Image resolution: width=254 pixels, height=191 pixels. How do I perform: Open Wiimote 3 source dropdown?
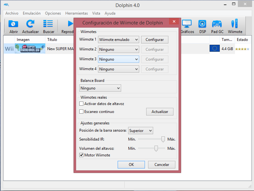(x=118, y=59)
